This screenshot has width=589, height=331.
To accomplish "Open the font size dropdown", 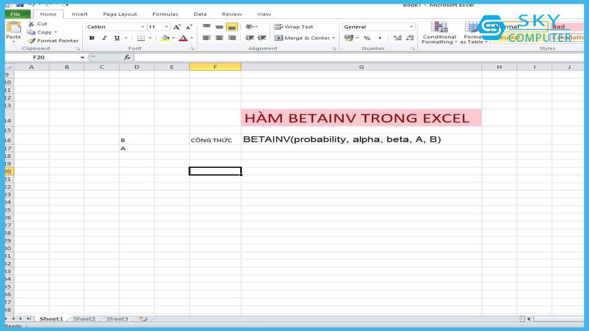I will [x=167, y=27].
